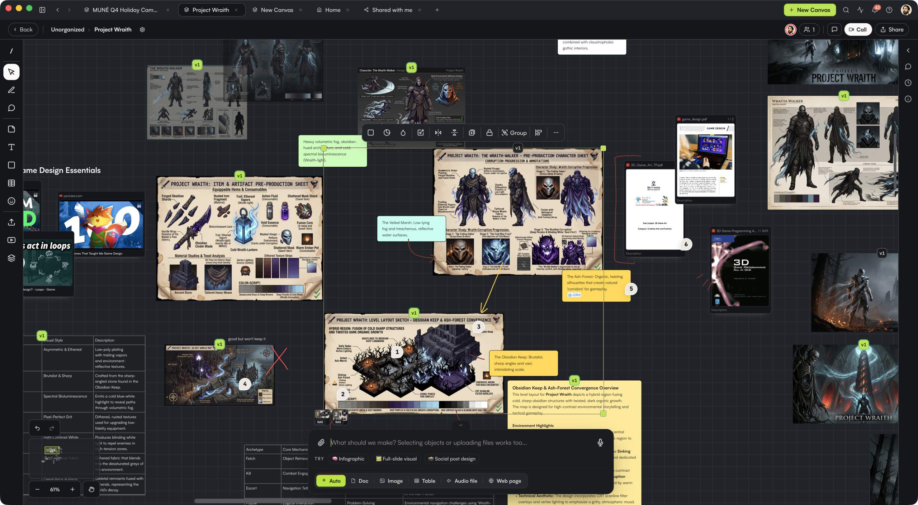Select the sticky note tool
This screenshot has height=505, width=918.
11,129
